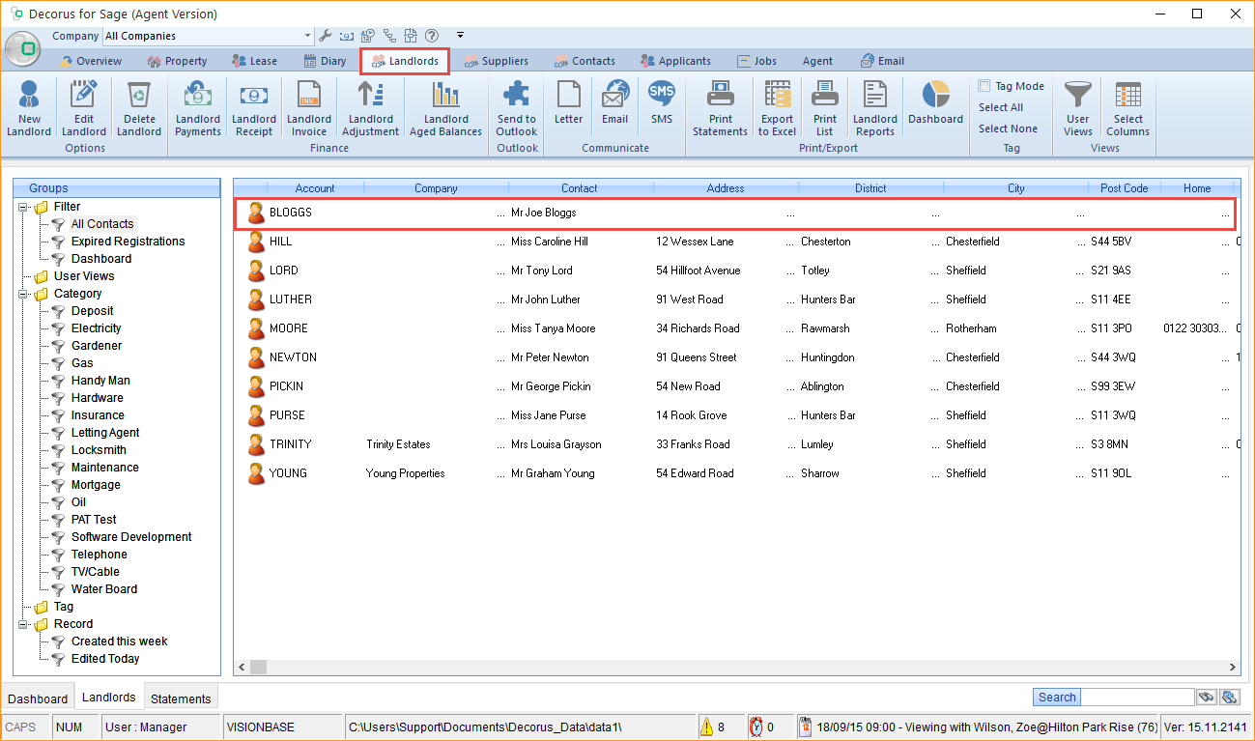Image resolution: width=1255 pixels, height=741 pixels.
Task: Click Select All tags
Action: click(x=1001, y=107)
